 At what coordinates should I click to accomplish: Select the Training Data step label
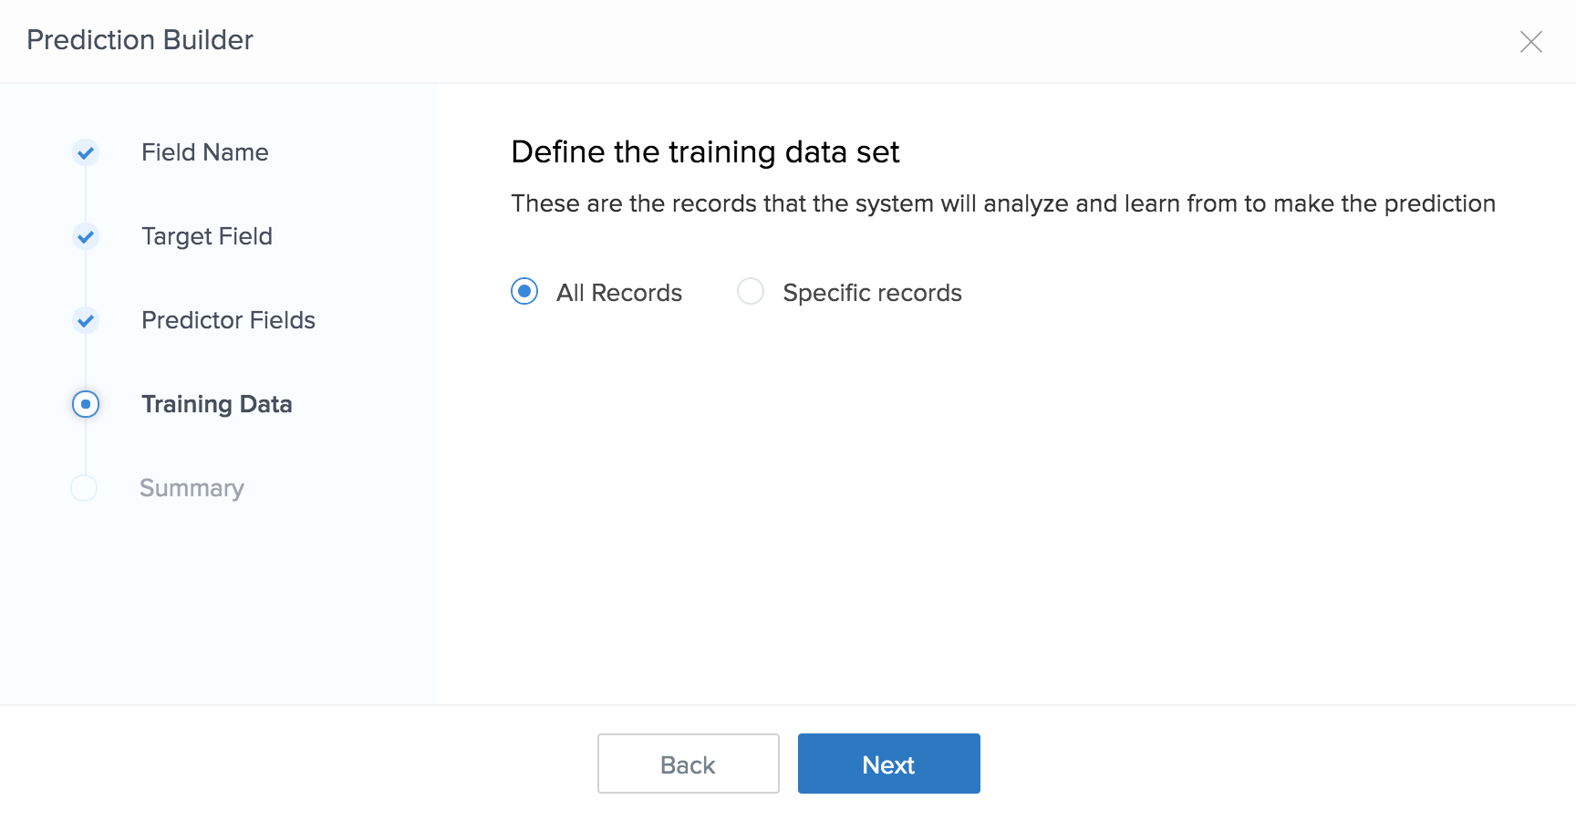pyautogui.click(x=217, y=404)
